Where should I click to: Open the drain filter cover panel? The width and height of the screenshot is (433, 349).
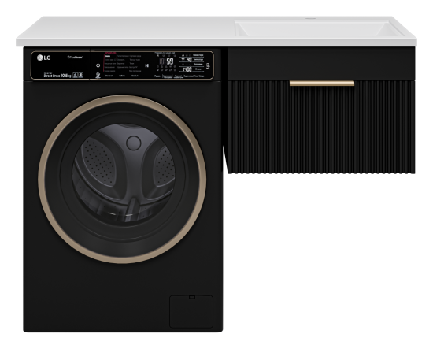191,312
